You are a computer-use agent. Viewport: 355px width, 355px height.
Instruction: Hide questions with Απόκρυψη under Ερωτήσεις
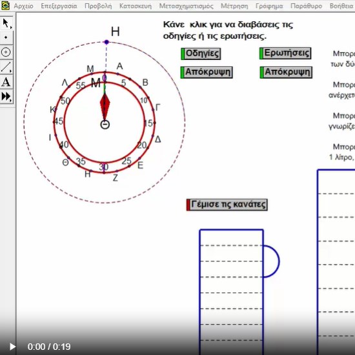click(286, 72)
